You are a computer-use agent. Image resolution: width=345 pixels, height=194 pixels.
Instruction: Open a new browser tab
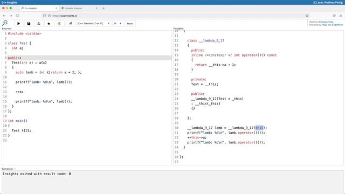tap(103, 8)
